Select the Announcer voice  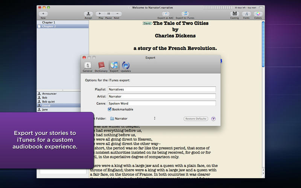(59, 94)
